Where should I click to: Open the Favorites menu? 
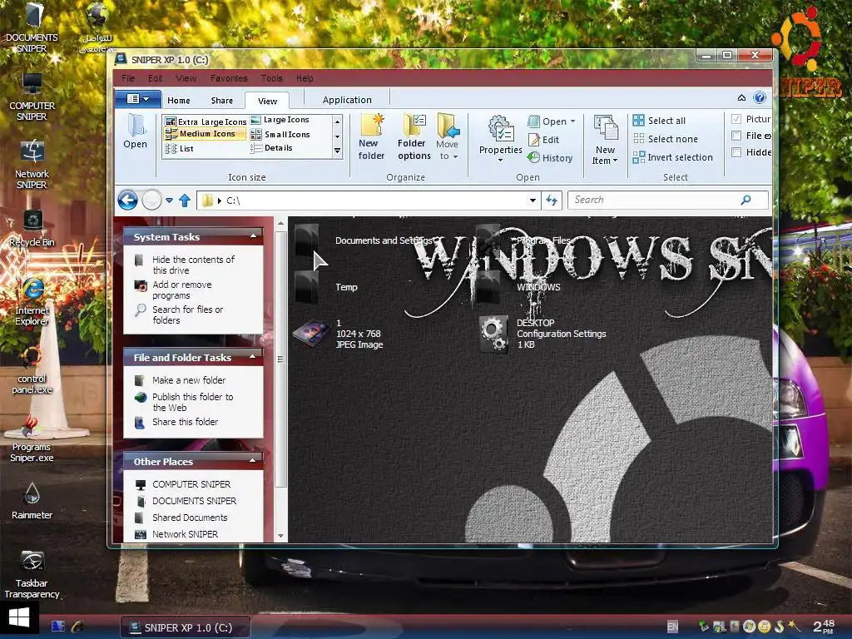click(x=229, y=78)
